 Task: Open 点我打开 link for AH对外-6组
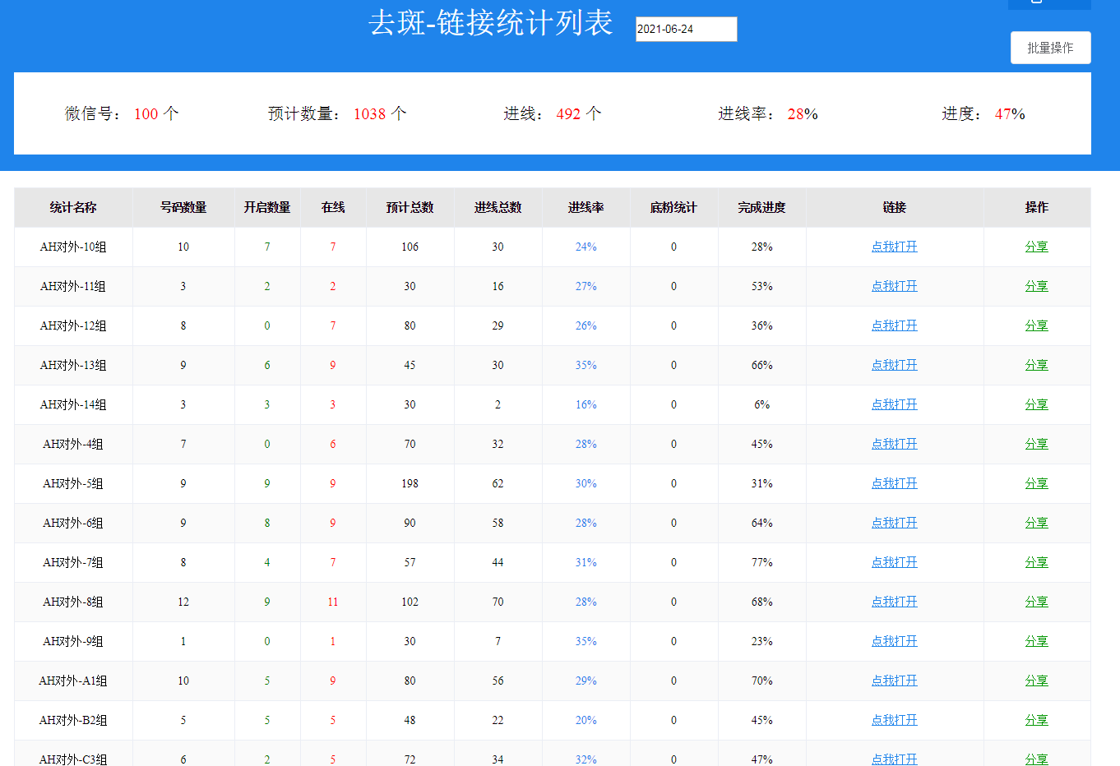pyautogui.click(x=894, y=523)
